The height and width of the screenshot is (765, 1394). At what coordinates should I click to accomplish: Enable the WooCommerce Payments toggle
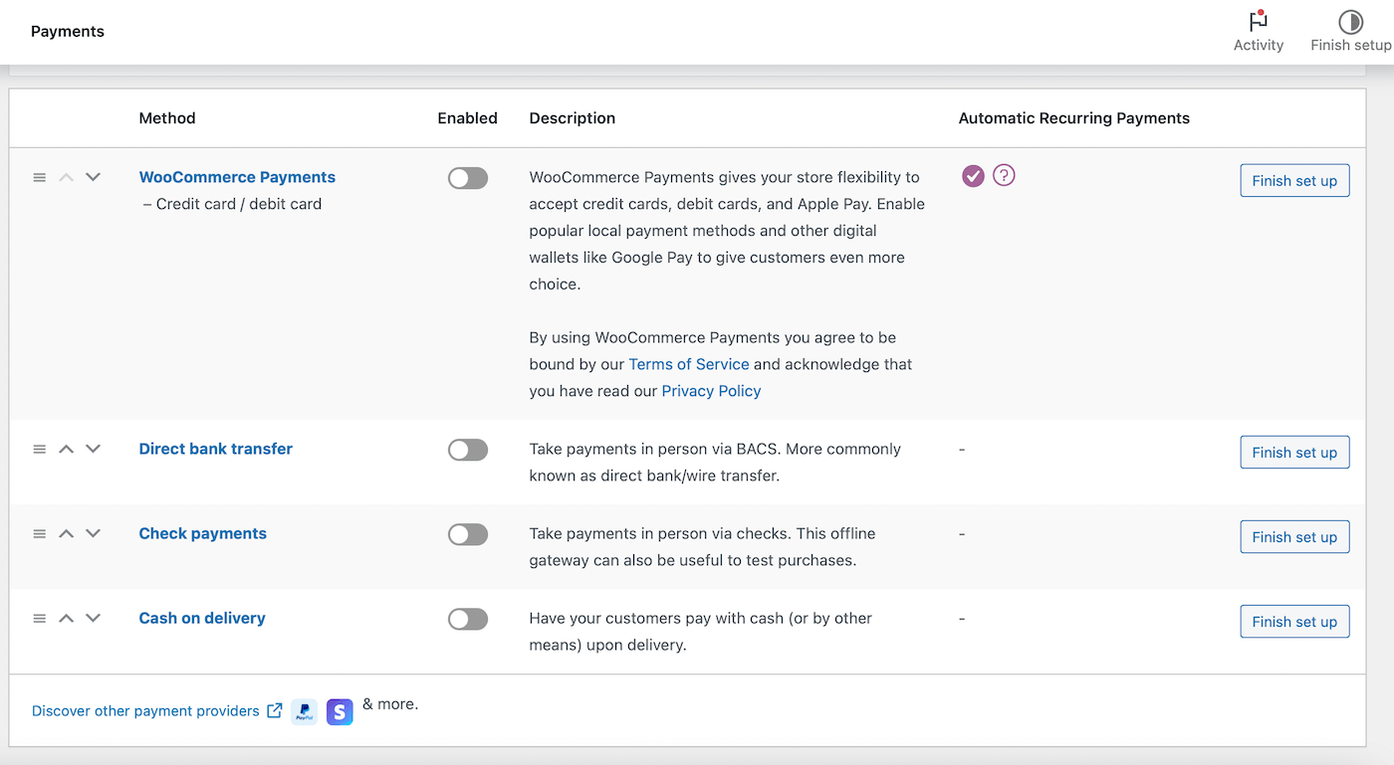click(x=467, y=178)
